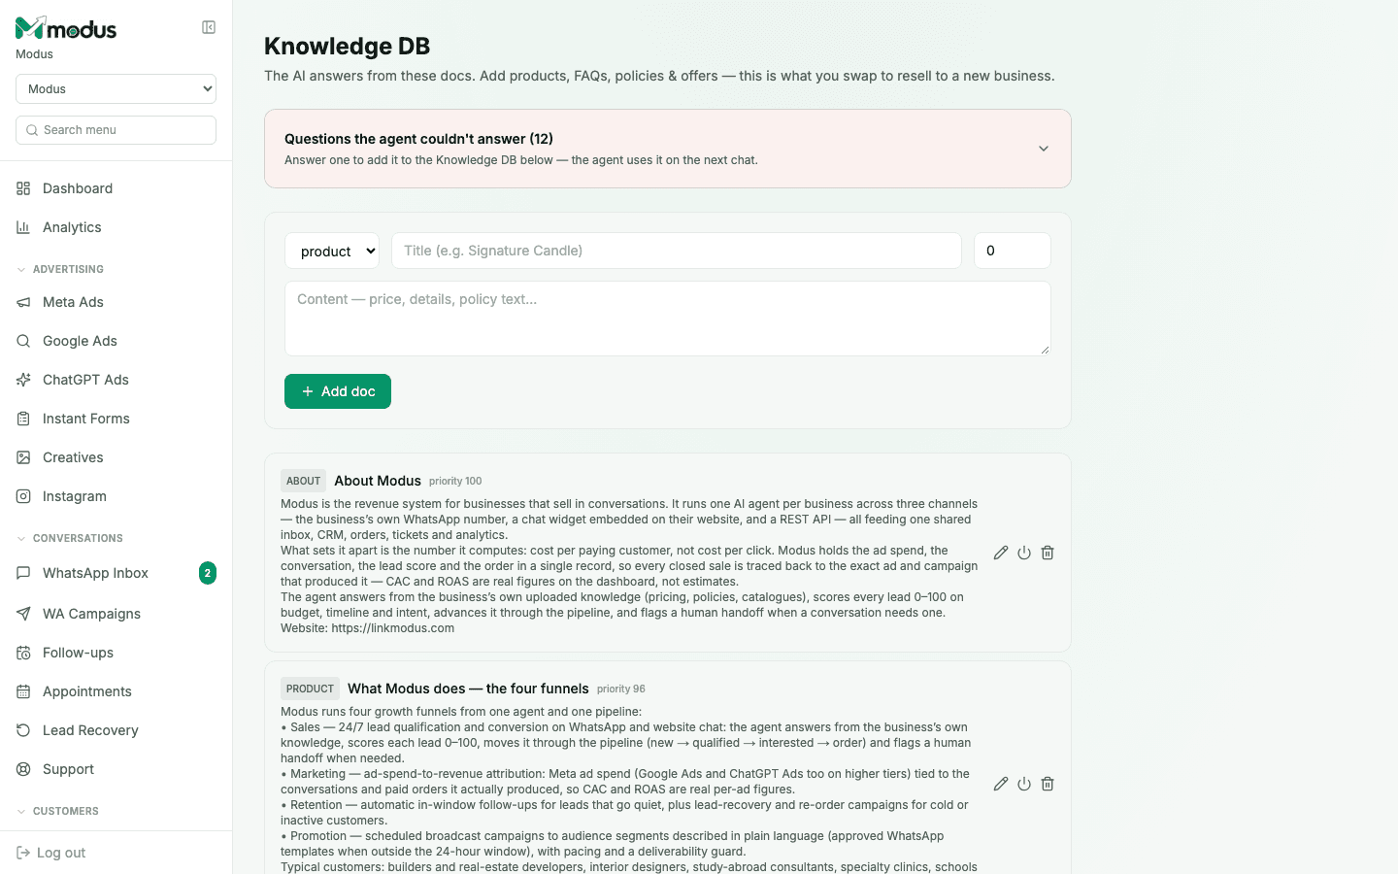Viewport: 1398px width, 874px height.
Task: Click the Follow-ups icon
Action: pyautogui.click(x=23, y=653)
